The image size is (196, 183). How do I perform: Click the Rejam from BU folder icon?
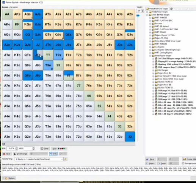tap(156, 73)
